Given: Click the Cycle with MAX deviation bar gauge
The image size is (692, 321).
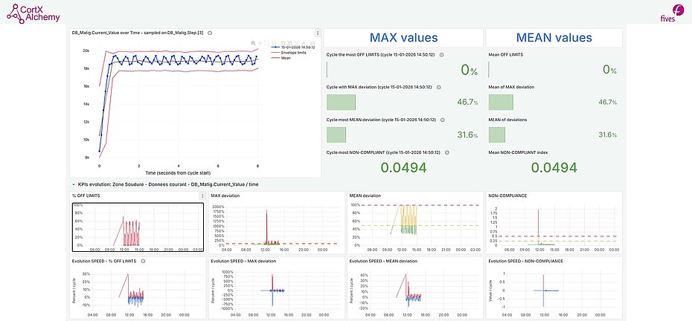Looking at the screenshot, I should (x=337, y=103).
